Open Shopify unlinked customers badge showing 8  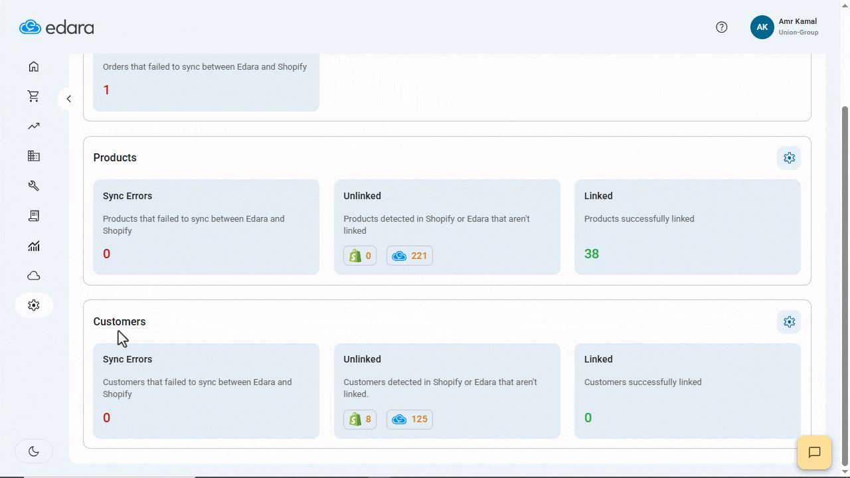360,420
